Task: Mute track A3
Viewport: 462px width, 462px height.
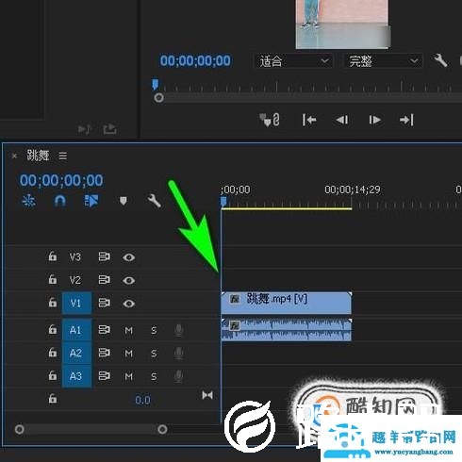Action: pos(129,376)
